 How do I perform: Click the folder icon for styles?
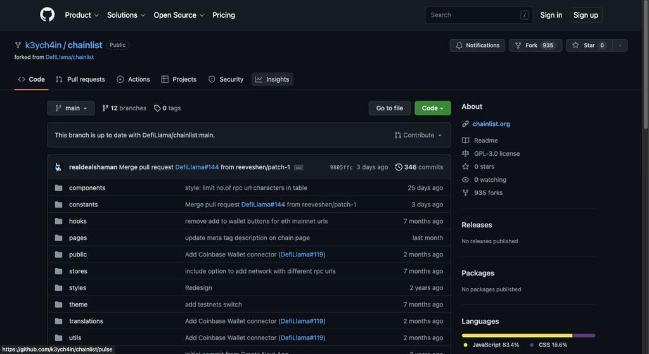point(59,288)
